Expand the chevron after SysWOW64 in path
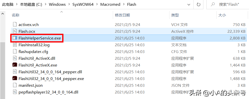 coord(97,4)
